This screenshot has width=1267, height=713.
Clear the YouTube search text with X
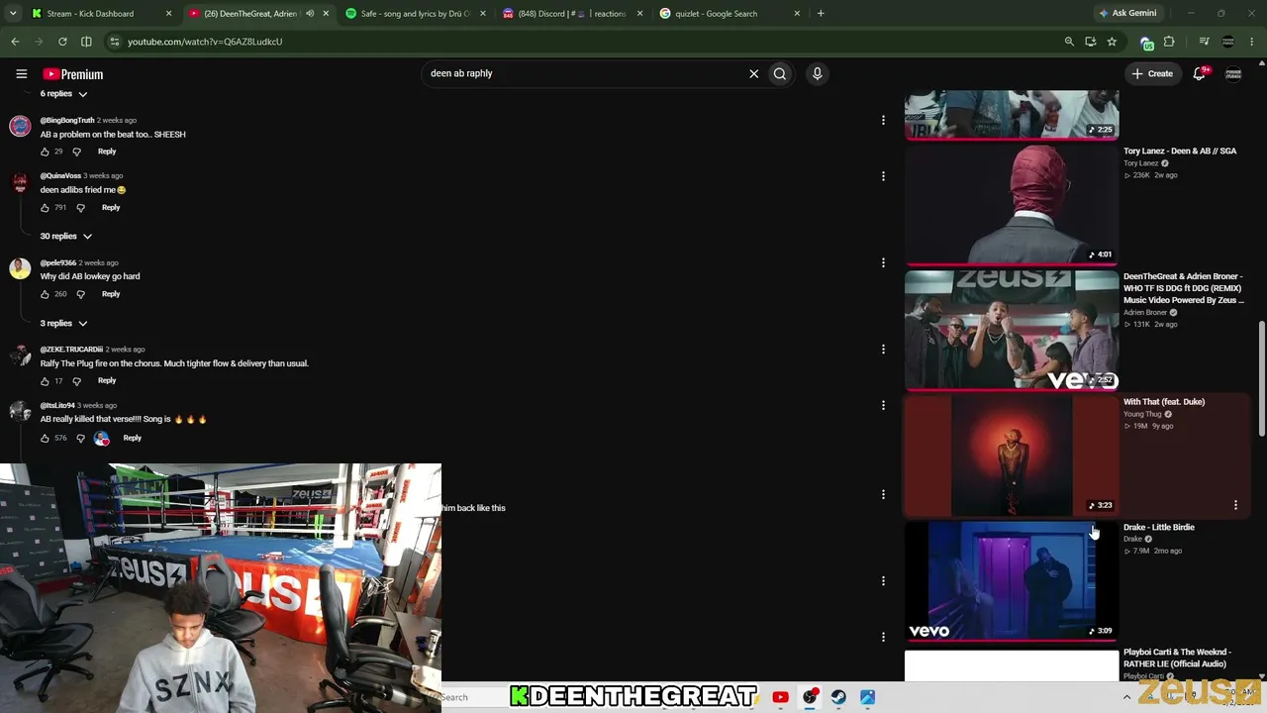pyautogui.click(x=753, y=73)
